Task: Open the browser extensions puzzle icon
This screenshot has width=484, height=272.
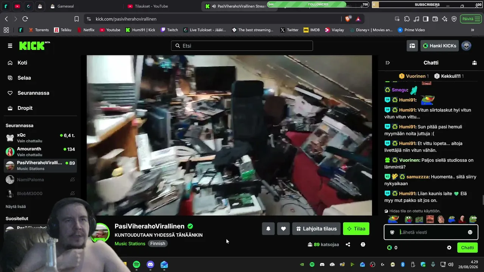Action: click(407, 19)
